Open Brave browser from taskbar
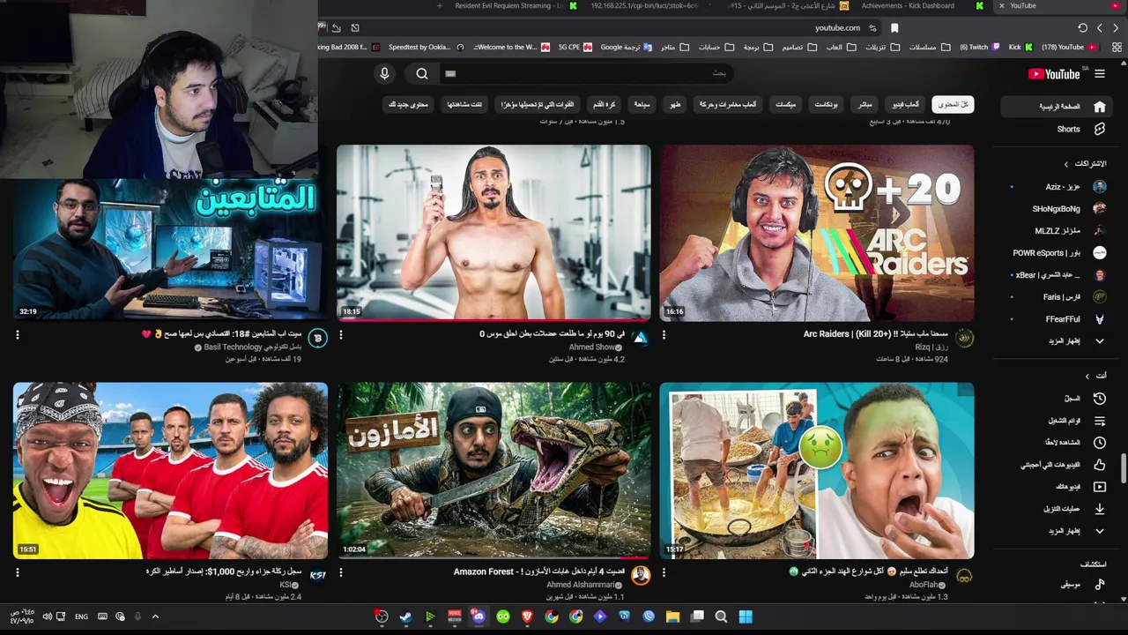Screen dimensions: 1128x635 pyautogui.click(x=527, y=616)
